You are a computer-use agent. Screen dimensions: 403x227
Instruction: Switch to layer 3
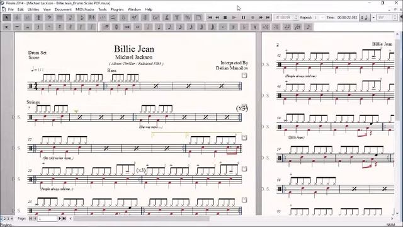click(8, 219)
